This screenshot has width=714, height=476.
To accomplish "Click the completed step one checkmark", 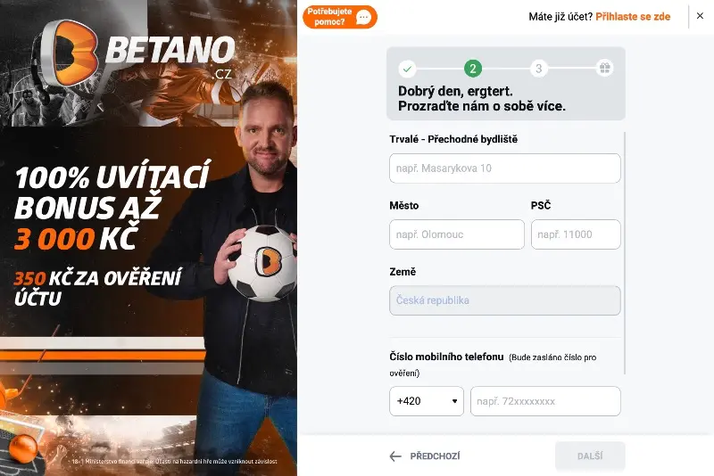I will coord(407,69).
